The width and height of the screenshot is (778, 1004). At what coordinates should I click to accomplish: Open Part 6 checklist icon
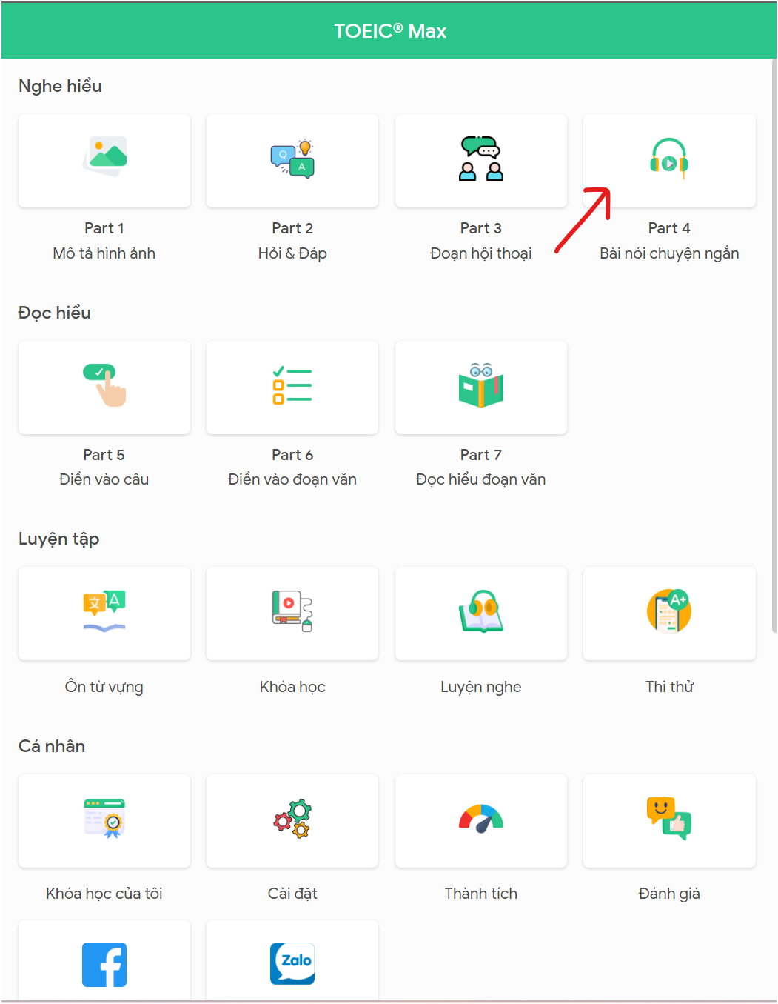pyautogui.click(x=292, y=385)
